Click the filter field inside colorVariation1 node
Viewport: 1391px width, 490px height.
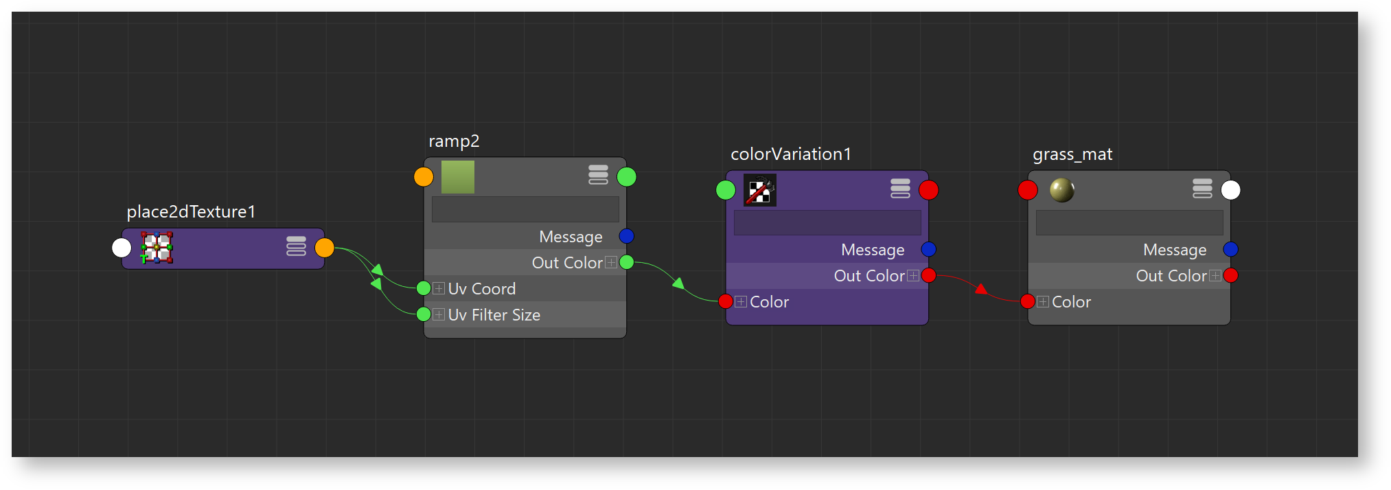click(827, 223)
